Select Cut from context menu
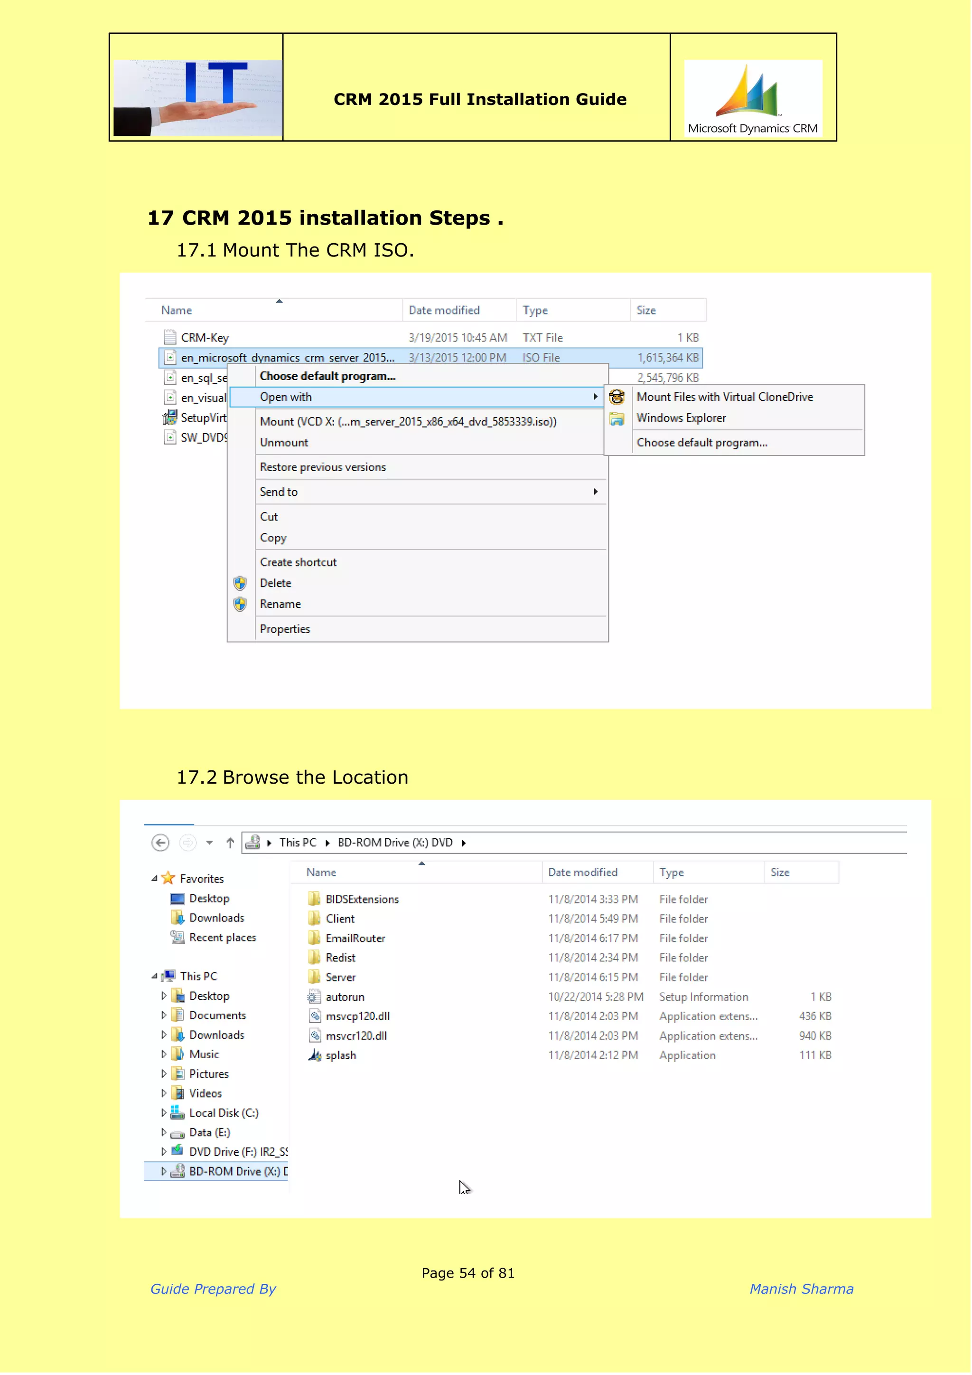This screenshot has height=1375, width=972. 418,517
